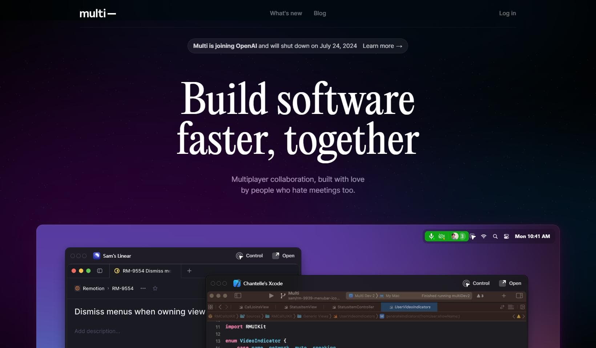Screen dimensions: 596x348
Task: Click the issue title Dismiss menus when owning view
Action: 140,311
